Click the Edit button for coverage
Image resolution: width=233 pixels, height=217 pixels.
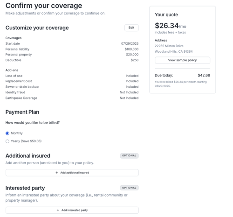tap(131, 28)
